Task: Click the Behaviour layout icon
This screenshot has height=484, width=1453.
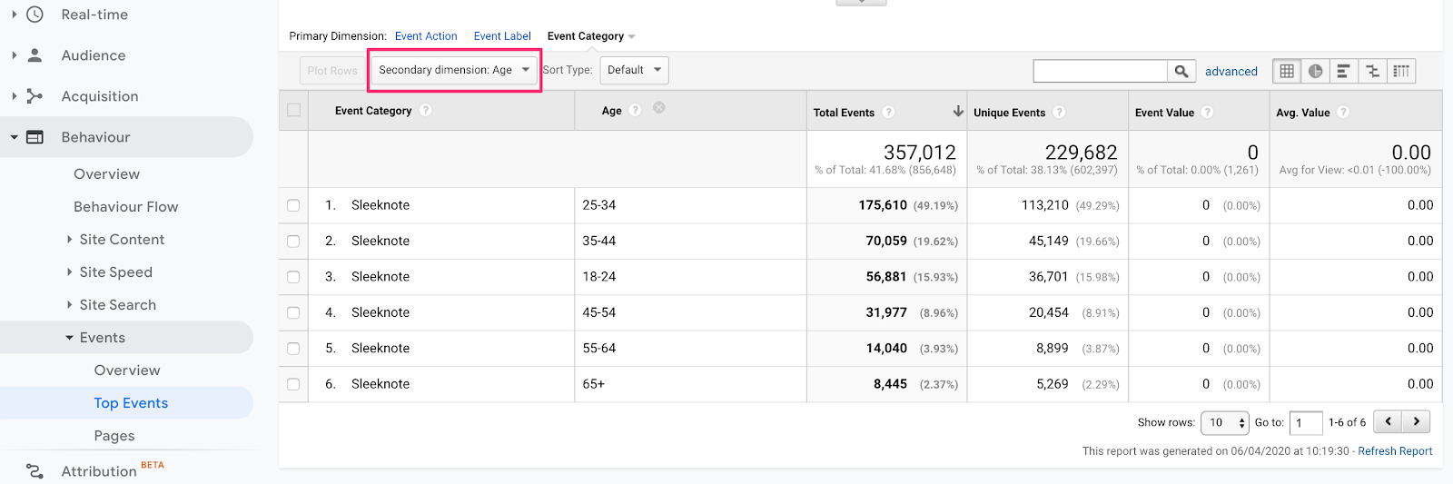Action: 35,137
